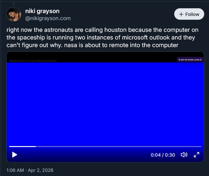Click the plus icon in the Follow button

click(x=181, y=14)
